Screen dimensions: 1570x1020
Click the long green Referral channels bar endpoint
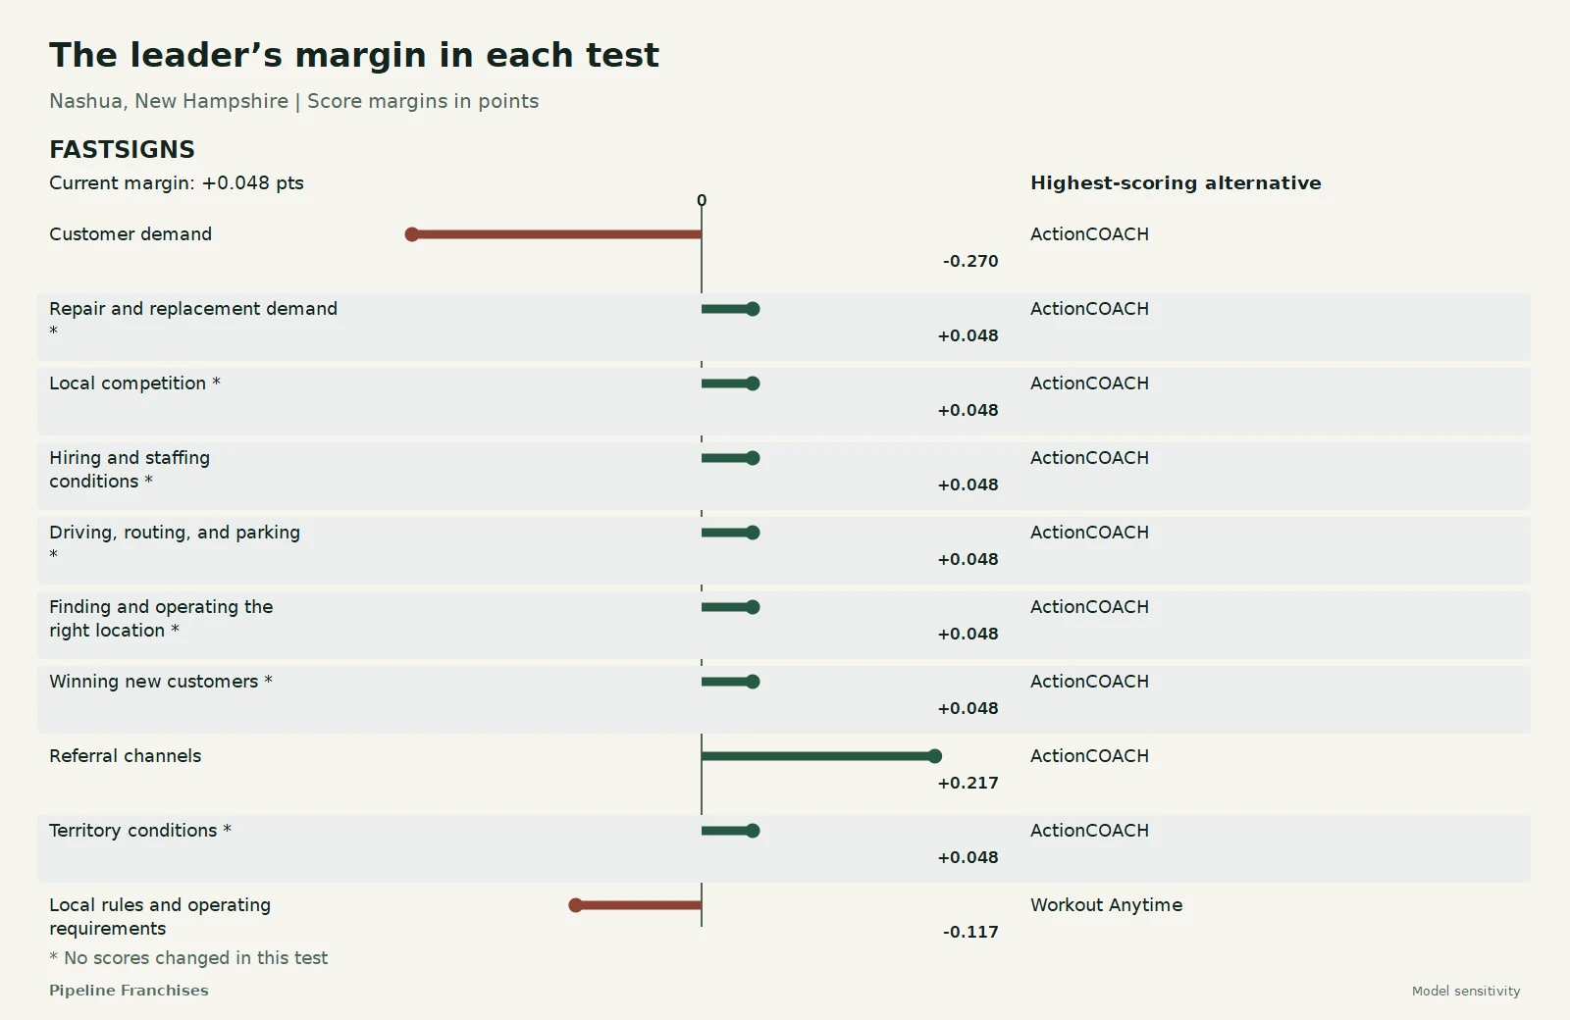point(935,756)
